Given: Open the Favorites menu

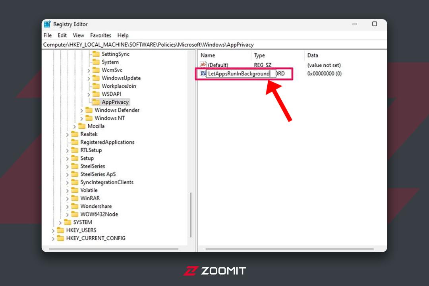Looking at the screenshot, I should coord(100,35).
